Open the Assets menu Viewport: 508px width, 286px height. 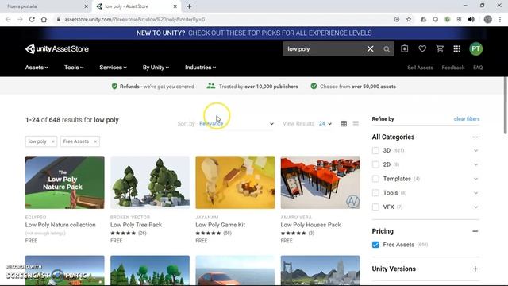[37, 68]
